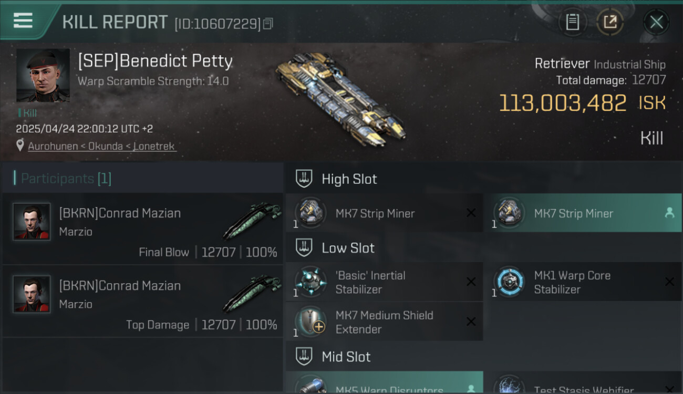Screen dimensions: 683x394
Task: Select Conrad Mazian's Final Blow entry
Action: (143, 229)
